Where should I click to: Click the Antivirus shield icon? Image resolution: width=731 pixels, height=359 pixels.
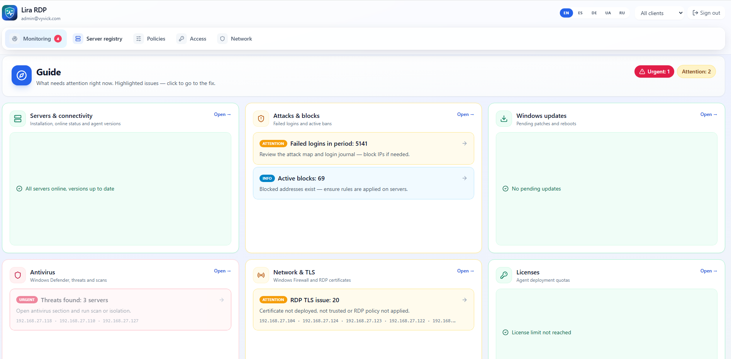pos(18,275)
